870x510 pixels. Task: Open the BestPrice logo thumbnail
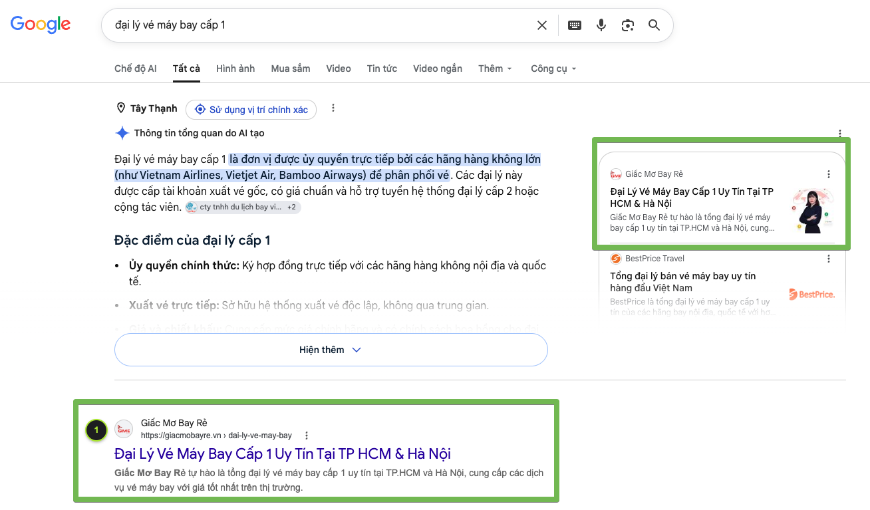pos(811,294)
